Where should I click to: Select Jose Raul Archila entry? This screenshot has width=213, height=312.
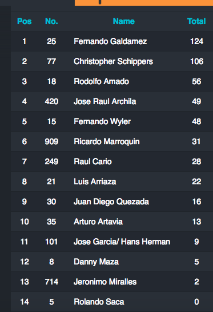pyautogui.click(x=105, y=101)
